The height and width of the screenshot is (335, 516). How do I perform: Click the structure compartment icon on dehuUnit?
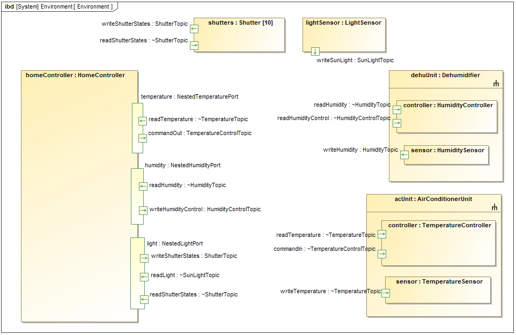[496, 84]
